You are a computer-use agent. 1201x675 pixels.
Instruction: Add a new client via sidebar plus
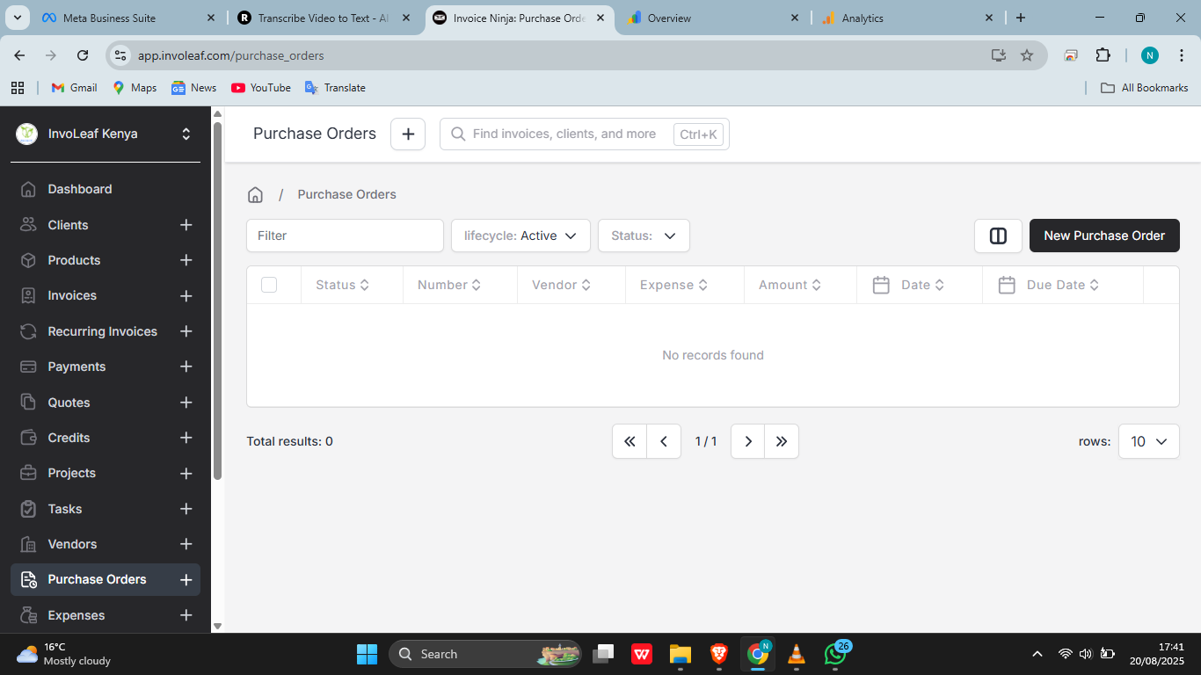pyautogui.click(x=186, y=225)
